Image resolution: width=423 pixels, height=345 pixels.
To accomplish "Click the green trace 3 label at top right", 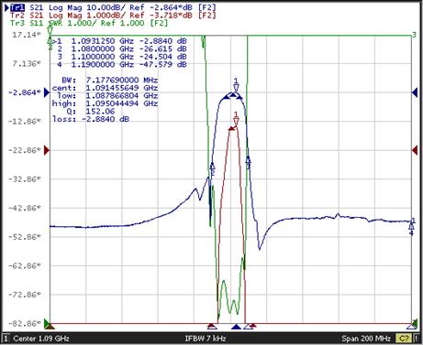I will tap(414, 35).
